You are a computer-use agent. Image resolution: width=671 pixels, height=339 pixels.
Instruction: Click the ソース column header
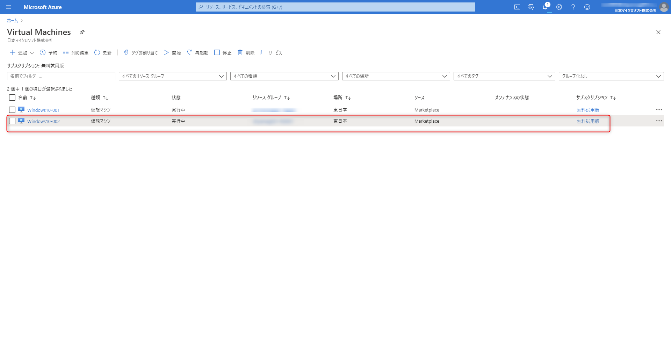pyautogui.click(x=419, y=98)
